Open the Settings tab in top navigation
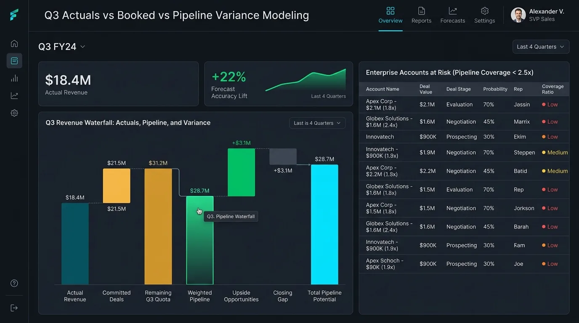The width and height of the screenshot is (579, 323). 485,15
